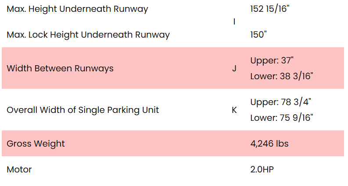Click the 2.0HP motor value
This screenshot has height=186, width=348.
pos(262,169)
